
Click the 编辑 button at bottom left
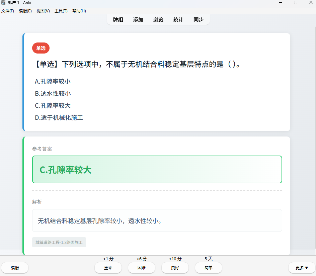coord(15,268)
